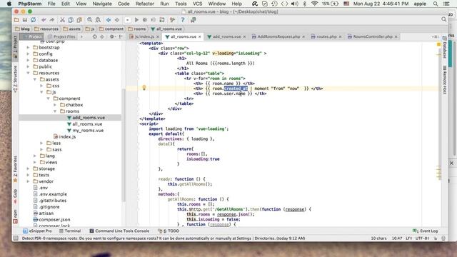The image size is (457, 257).
Task: Expand the config folder
Action: point(29,54)
